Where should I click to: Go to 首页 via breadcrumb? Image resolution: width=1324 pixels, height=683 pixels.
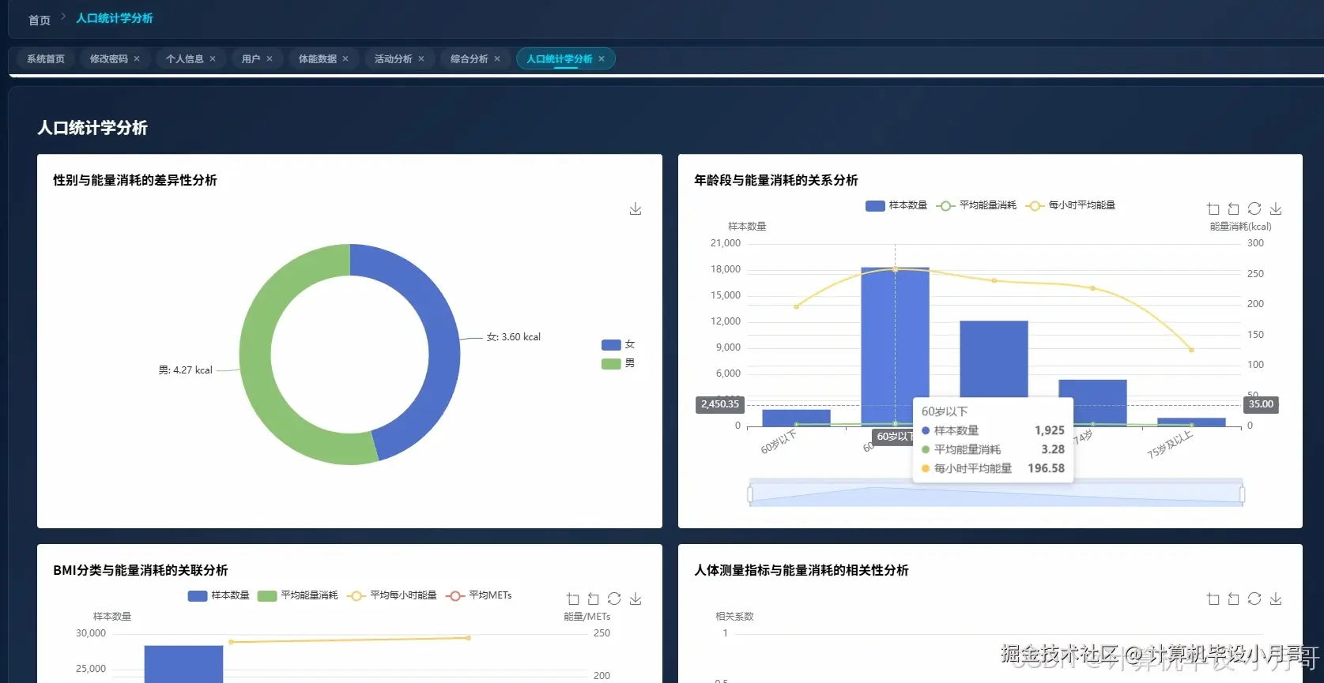40,20
